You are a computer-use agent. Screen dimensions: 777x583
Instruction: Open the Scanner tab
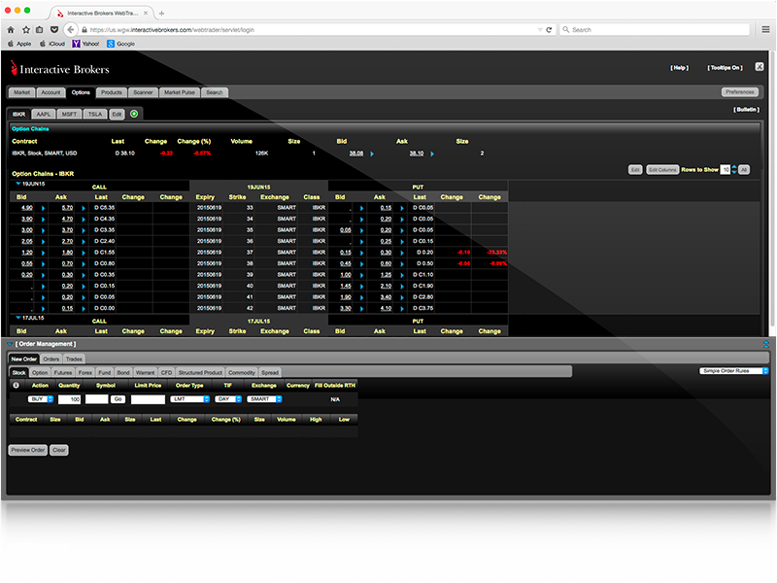click(x=143, y=92)
